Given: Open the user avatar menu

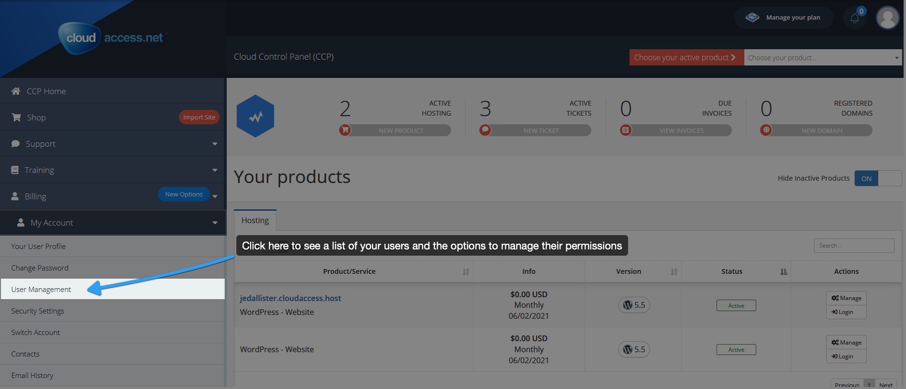Looking at the screenshot, I should [x=888, y=18].
